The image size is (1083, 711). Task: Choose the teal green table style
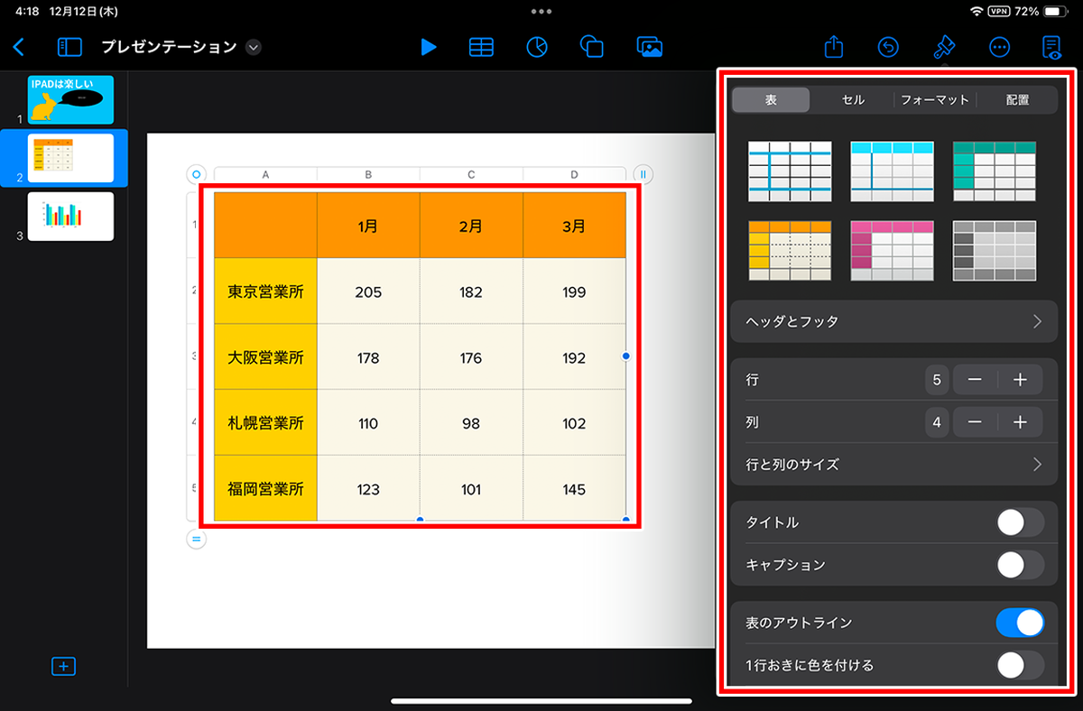click(x=995, y=171)
